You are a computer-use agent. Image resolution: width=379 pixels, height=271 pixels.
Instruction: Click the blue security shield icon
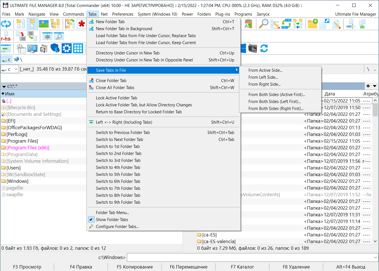[x=55, y=49]
